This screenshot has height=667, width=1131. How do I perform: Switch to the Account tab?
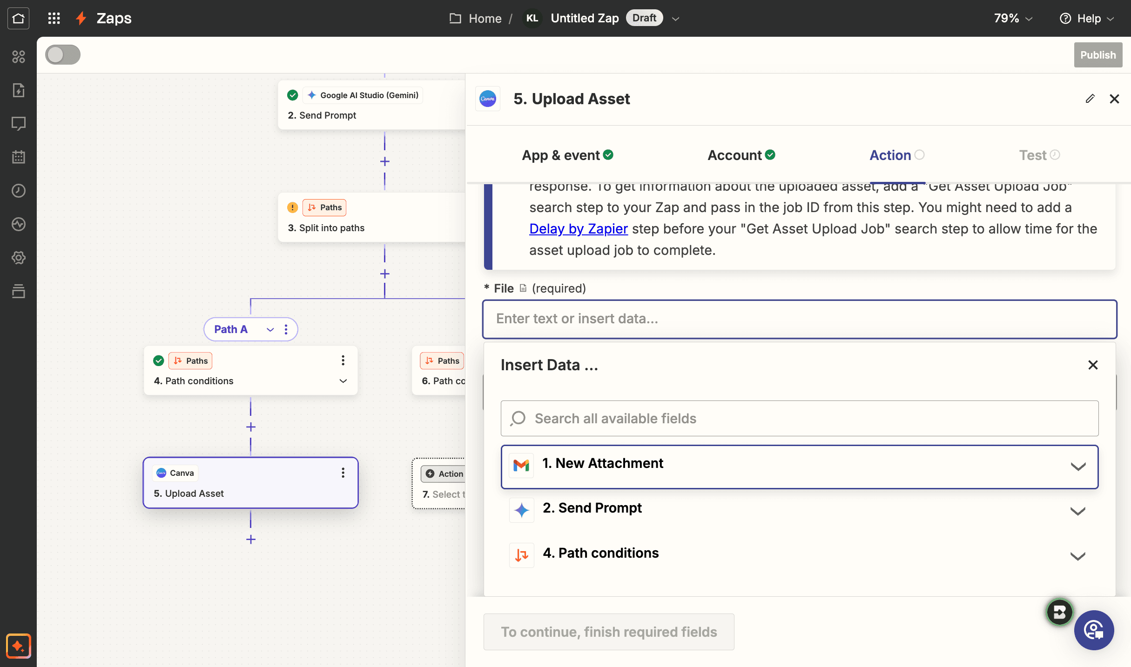741,155
